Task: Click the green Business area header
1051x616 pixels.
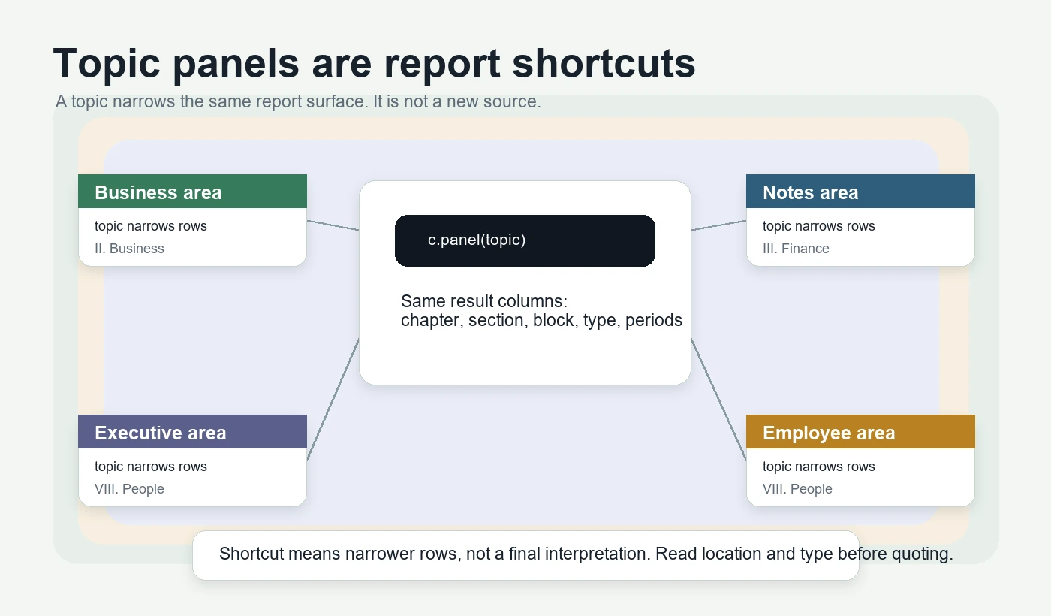Action: [192, 192]
